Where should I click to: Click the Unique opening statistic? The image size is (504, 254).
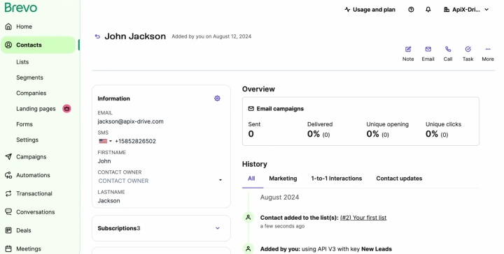(388, 130)
